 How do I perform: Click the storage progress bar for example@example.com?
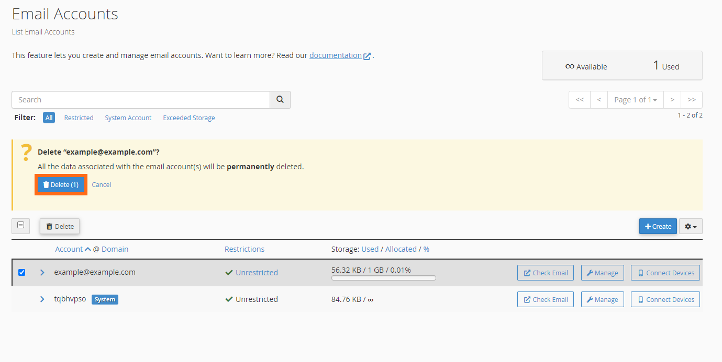coord(383,277)
